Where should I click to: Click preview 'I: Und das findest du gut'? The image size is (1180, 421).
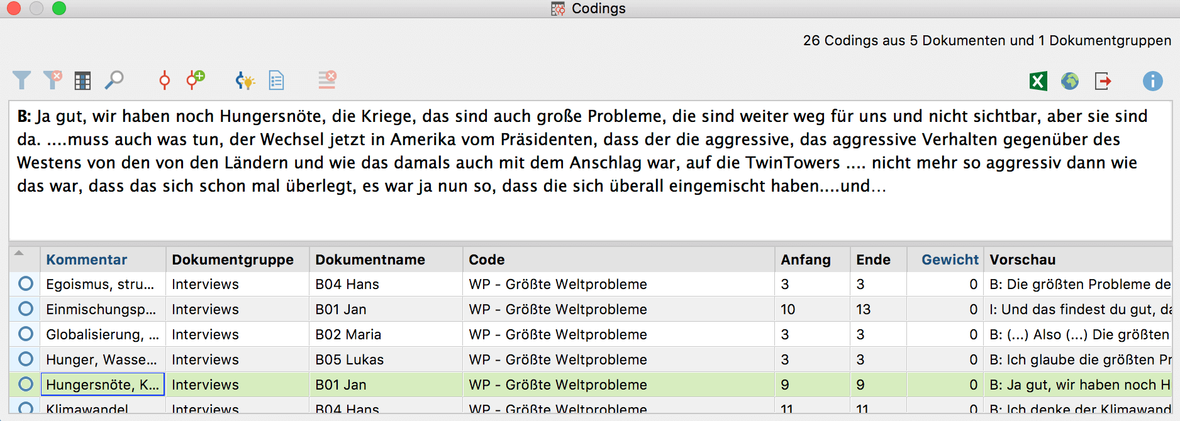pos(1078,309)
